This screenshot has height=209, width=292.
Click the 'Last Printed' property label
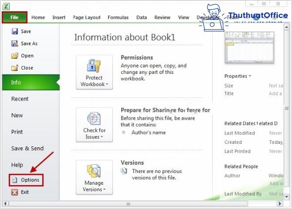point(237,151)
